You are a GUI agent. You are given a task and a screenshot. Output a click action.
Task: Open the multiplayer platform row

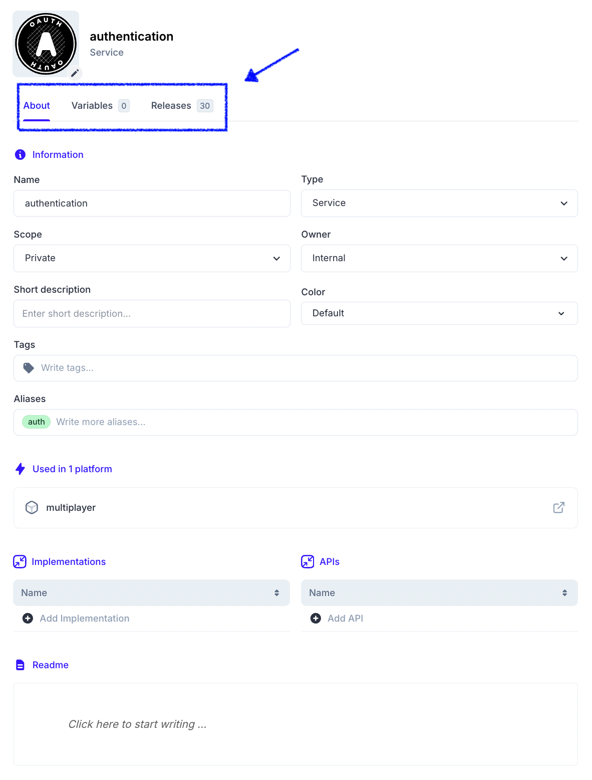[x=295, y=508]
